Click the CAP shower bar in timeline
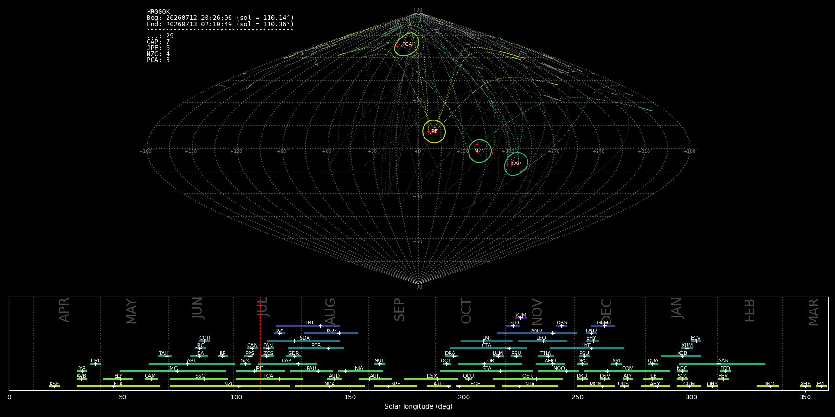 [288, 364]
